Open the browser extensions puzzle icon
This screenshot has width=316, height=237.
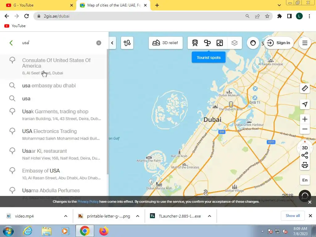(x=279, y=16)
